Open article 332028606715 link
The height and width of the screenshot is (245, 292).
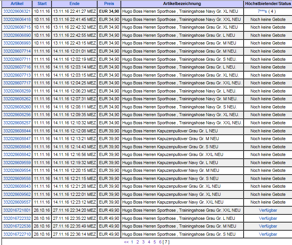pos(17,27)
